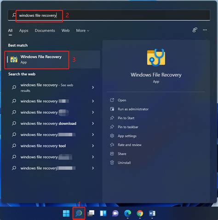Open App settings for Windows File Recovery
Image resolution: width=218 pixels, height=220 pixels.
pos(127,136)
